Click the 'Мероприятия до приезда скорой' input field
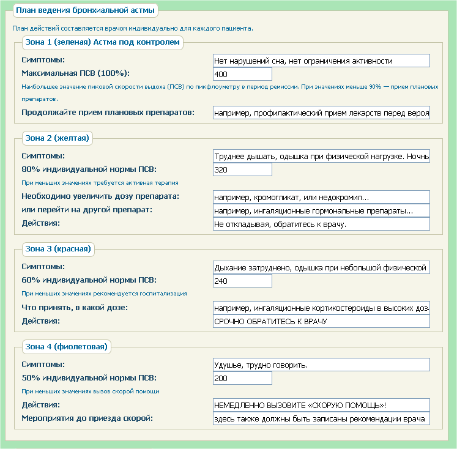The image size is (457, 449). coord(321,418)
